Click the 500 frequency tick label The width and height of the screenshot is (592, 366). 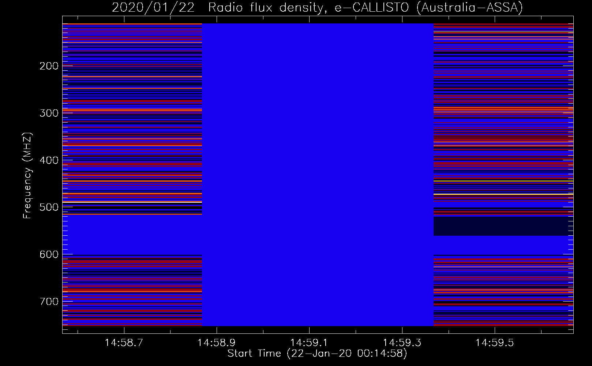point(49,207)
